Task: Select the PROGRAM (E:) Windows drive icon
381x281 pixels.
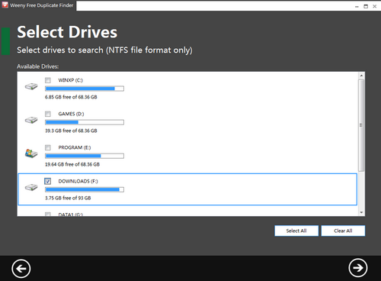Action: click(x=31, y=153)
